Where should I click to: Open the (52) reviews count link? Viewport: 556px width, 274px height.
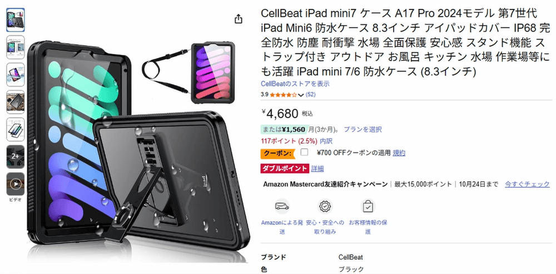pos(310,94)
